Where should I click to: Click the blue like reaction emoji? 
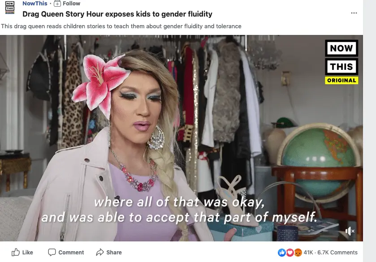coord(282,253)
